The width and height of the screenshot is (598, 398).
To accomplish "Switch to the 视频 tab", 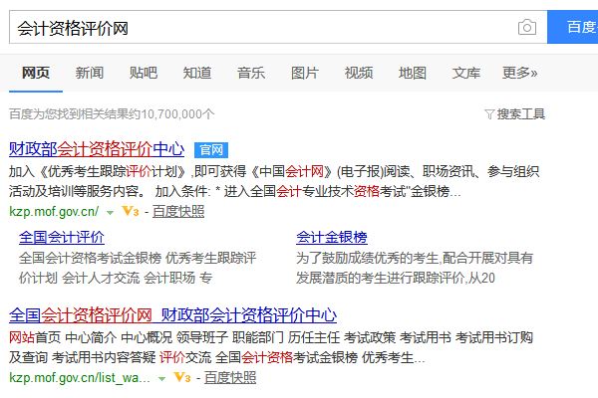I will point(359,73).
